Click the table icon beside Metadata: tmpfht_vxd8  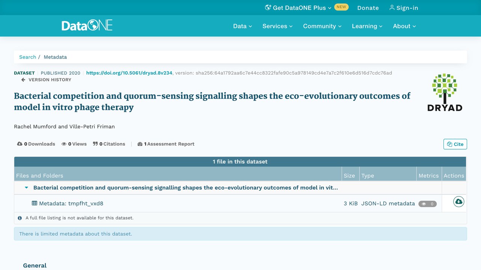pyautogui.click(x=35, y=203)
